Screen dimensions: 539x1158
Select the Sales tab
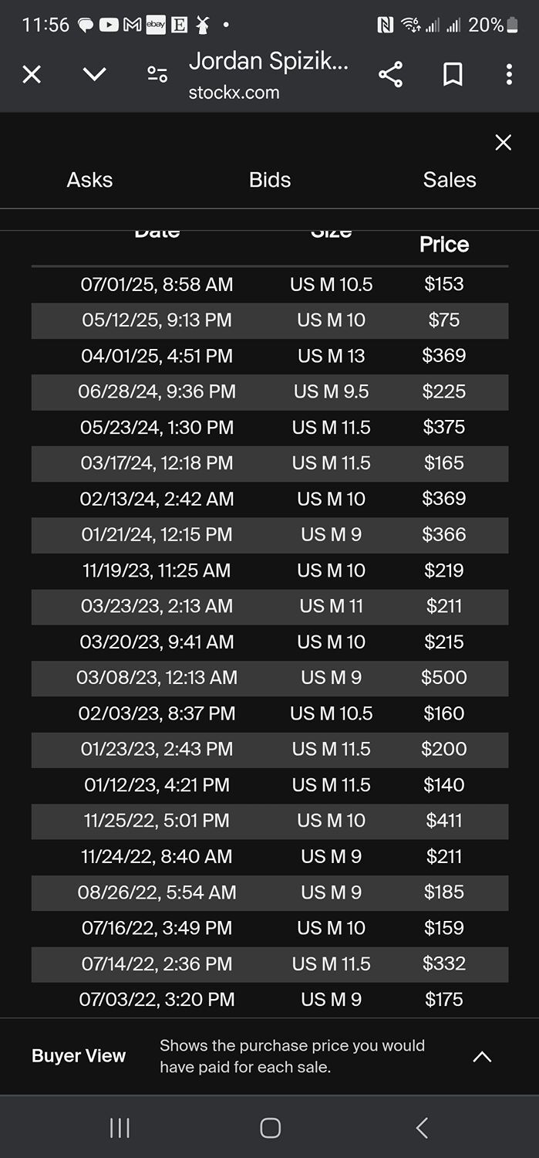(450, 180)
